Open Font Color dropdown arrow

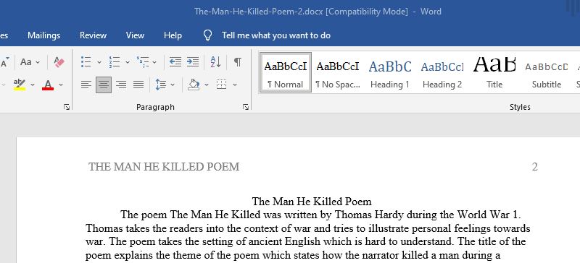tap(61, 85)
